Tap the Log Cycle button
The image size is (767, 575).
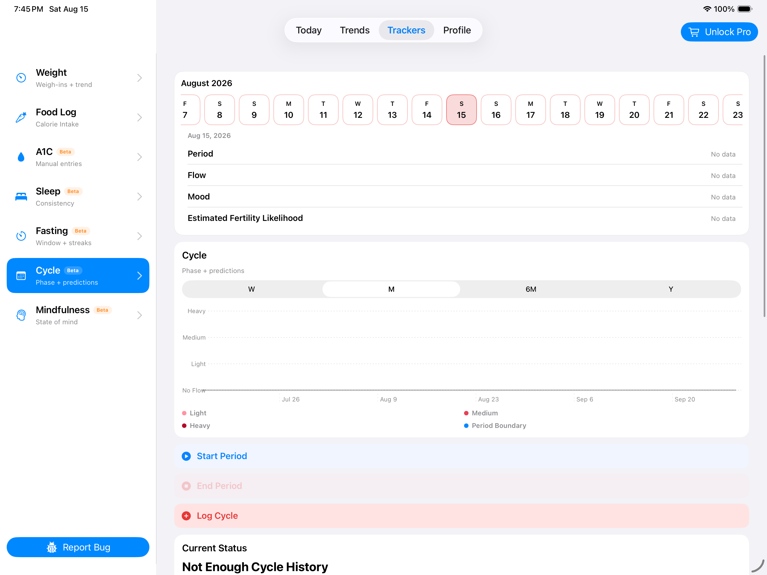coord(461,516)
